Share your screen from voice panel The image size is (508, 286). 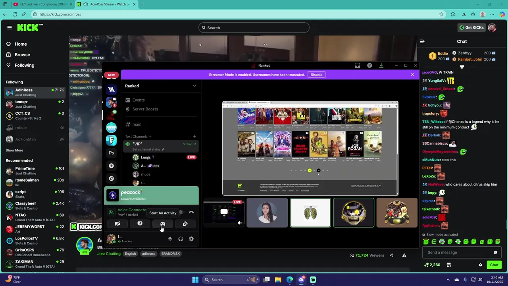click(x=140, y=224)
